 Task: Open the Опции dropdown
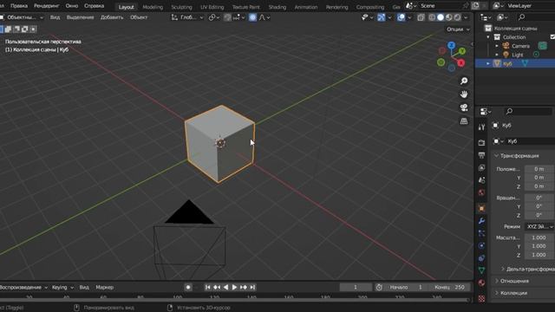(458, 29)
